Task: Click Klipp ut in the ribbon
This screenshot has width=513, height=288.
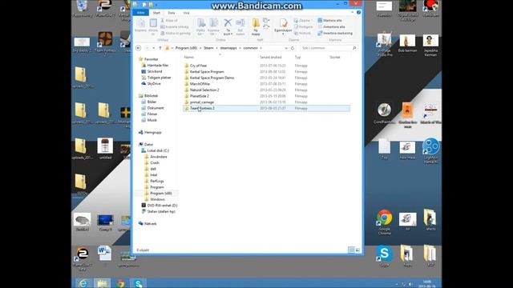Action: pyautogui.click(x=169, y=20)
